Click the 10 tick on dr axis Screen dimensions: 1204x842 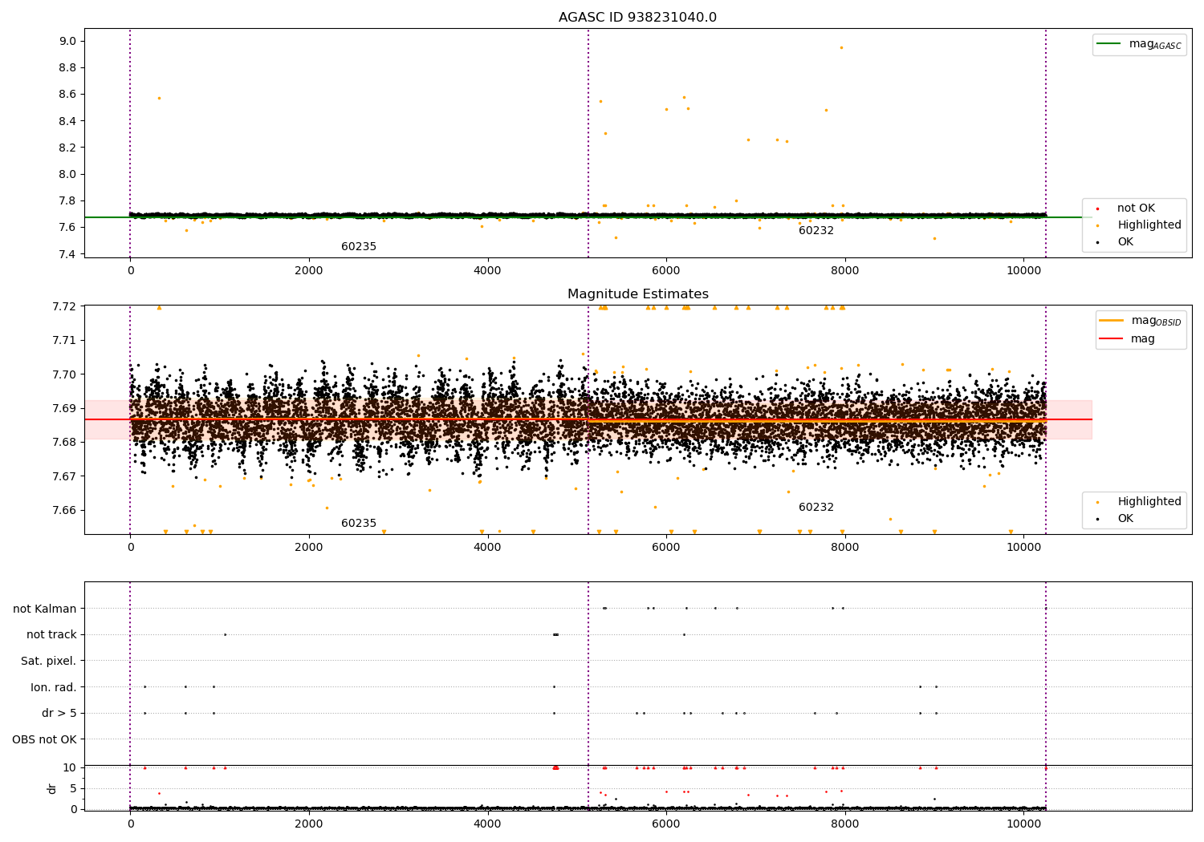click(x=70, y=767)
